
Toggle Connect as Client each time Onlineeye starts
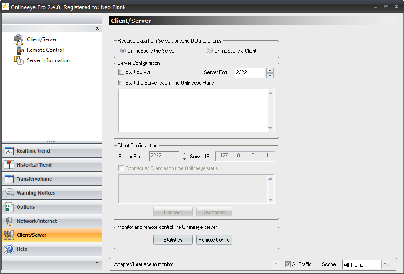point(121,168)
